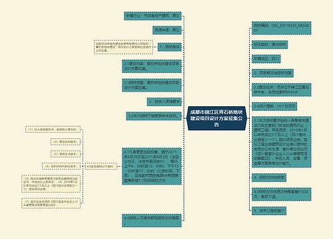Click the node 招标类别：国内招标
Screen dimensions: 333x239
click(x=270, y=44)
